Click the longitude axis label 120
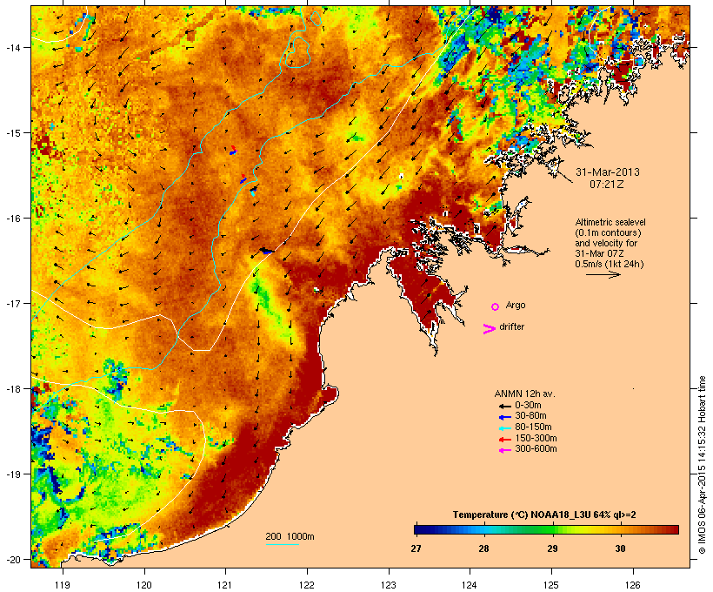713x592 pixels. [144, 585]
